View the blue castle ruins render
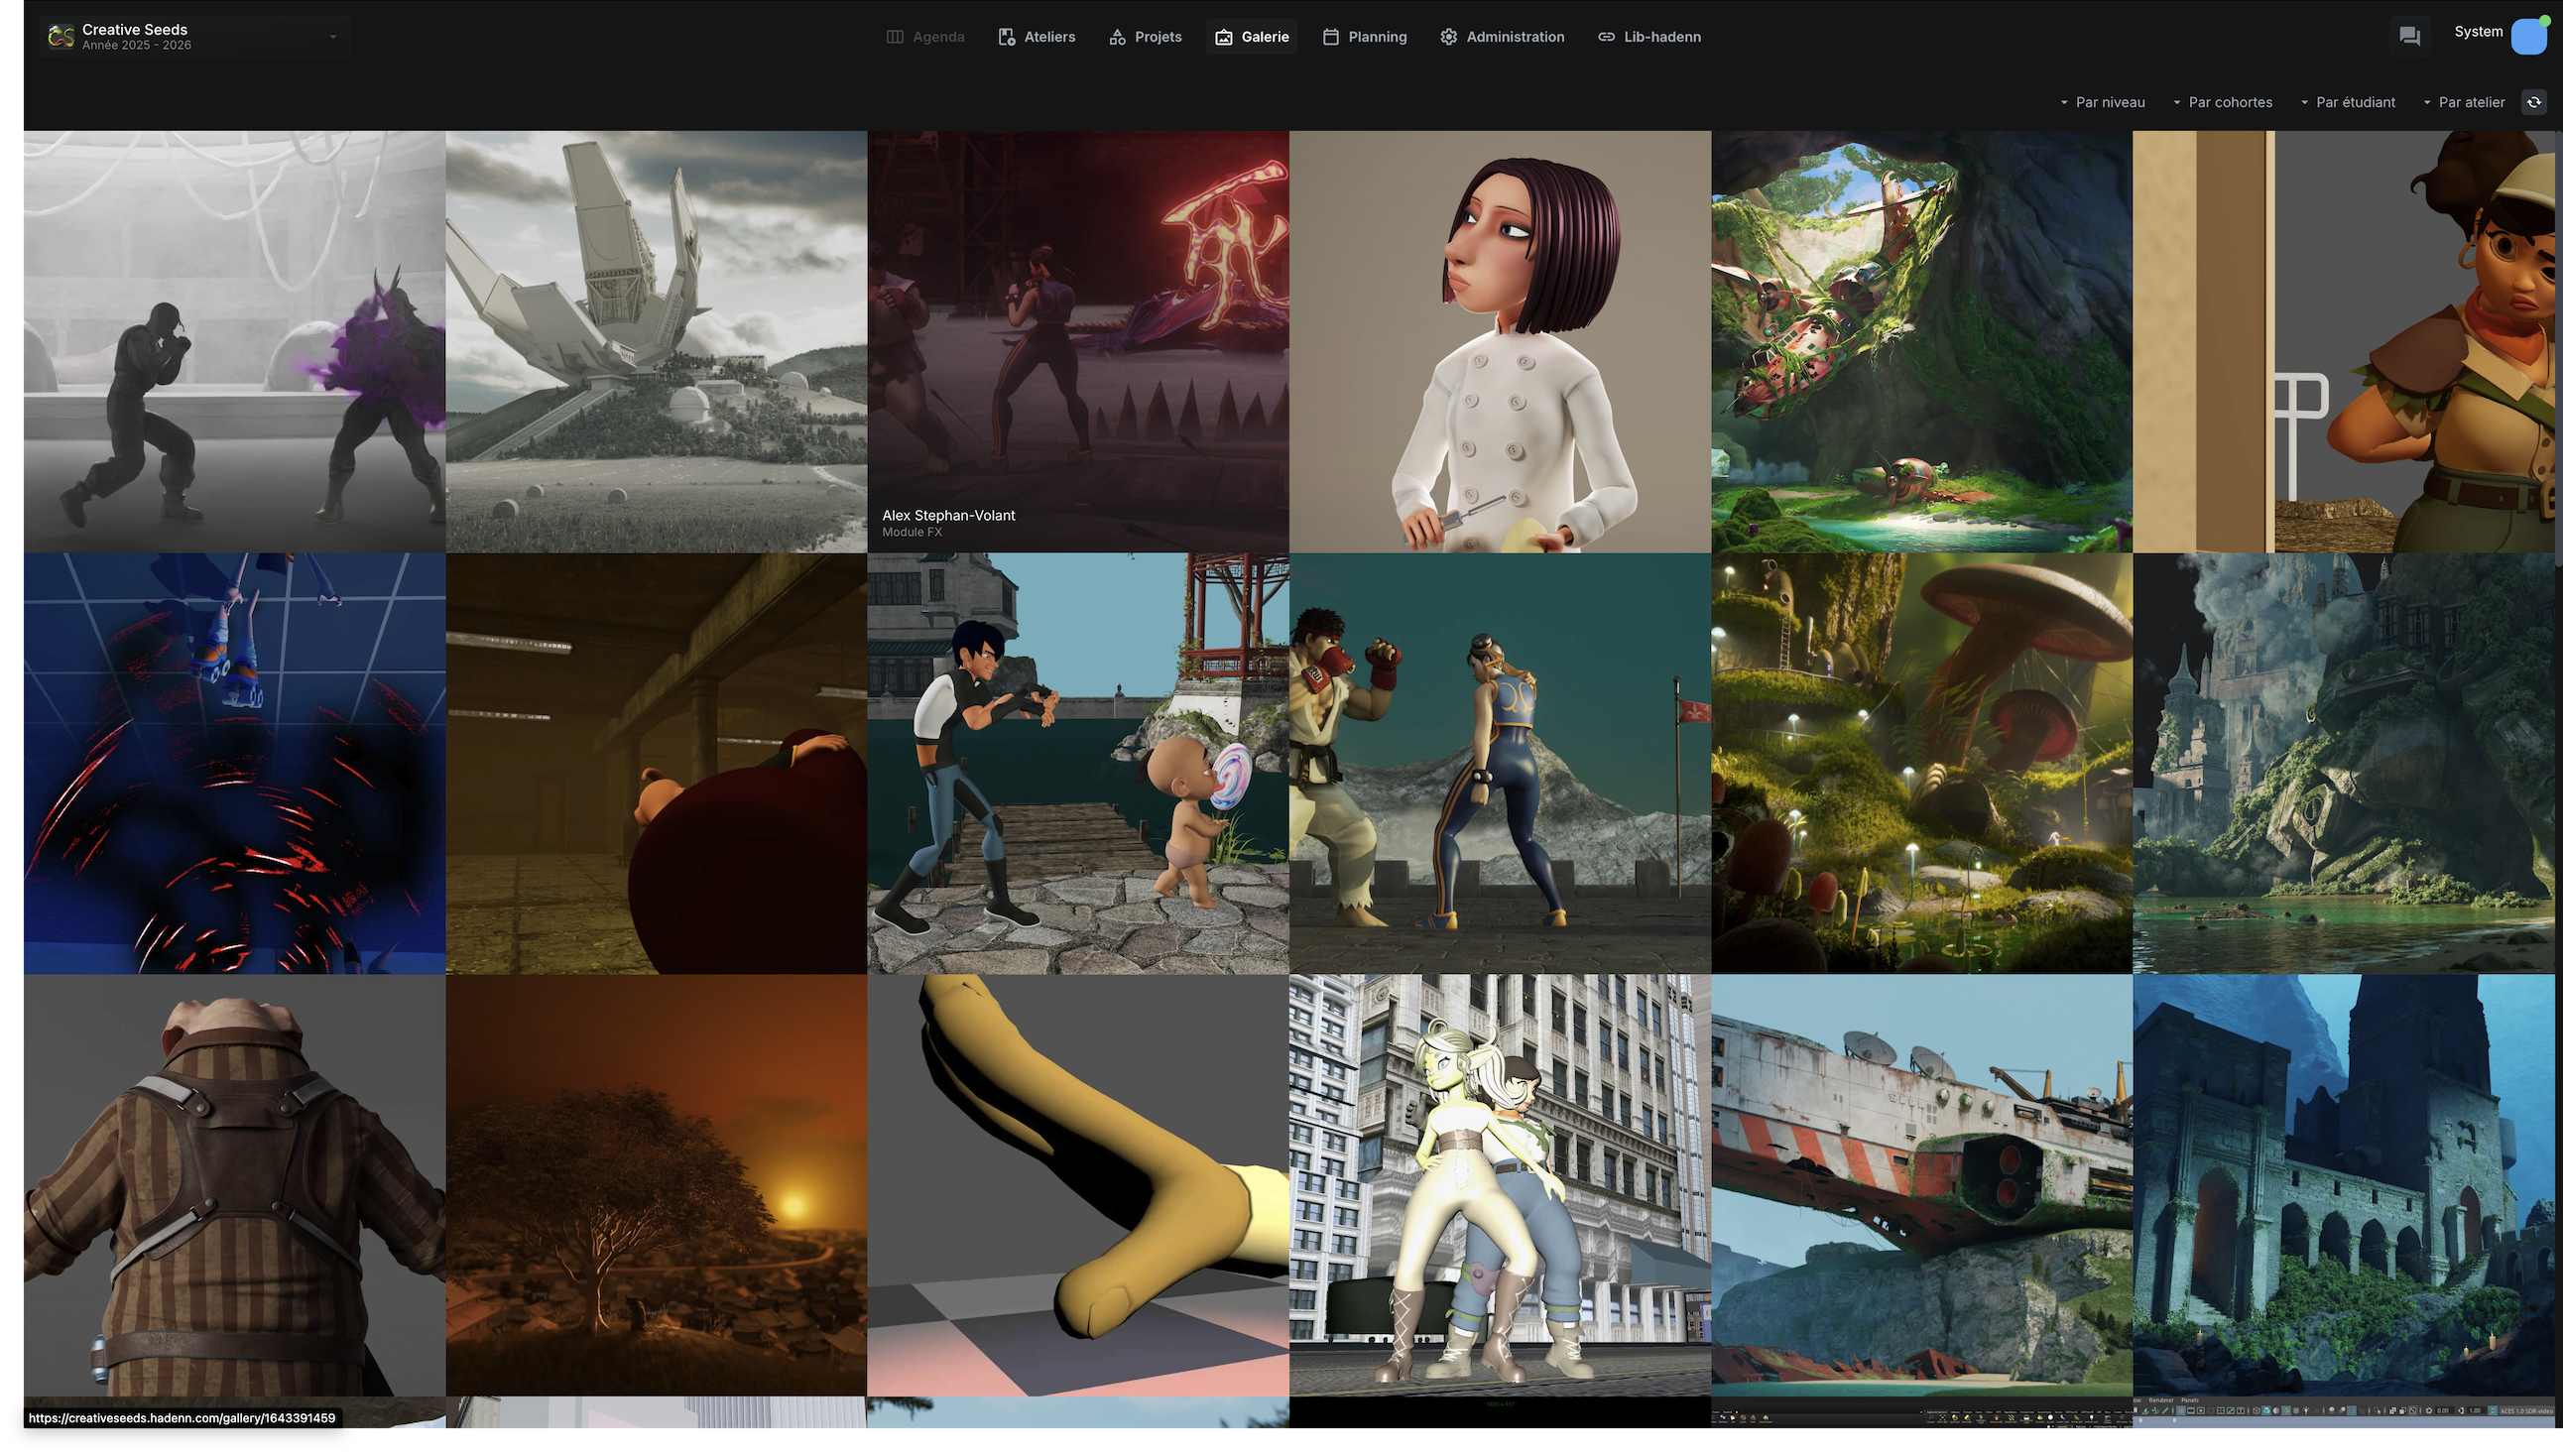This screenshot has height=1456, width=2563. click(2344, 1186)
